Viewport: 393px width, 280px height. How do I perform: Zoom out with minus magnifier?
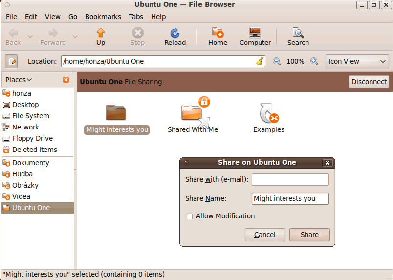pos(277,61)
